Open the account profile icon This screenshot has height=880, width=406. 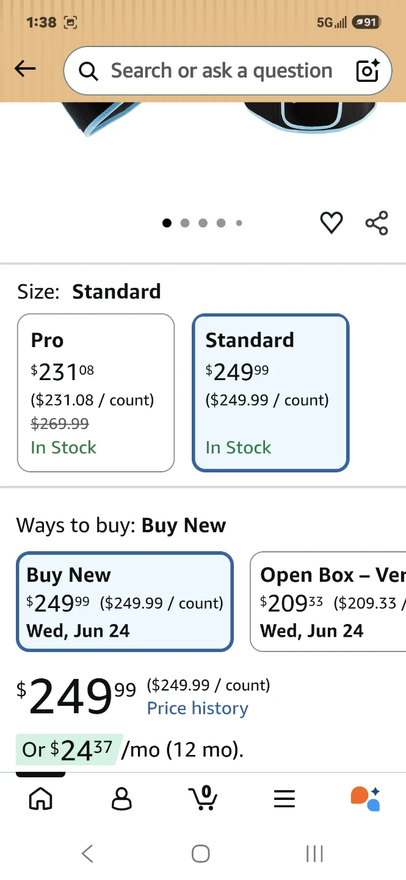(x=121, y=798)
